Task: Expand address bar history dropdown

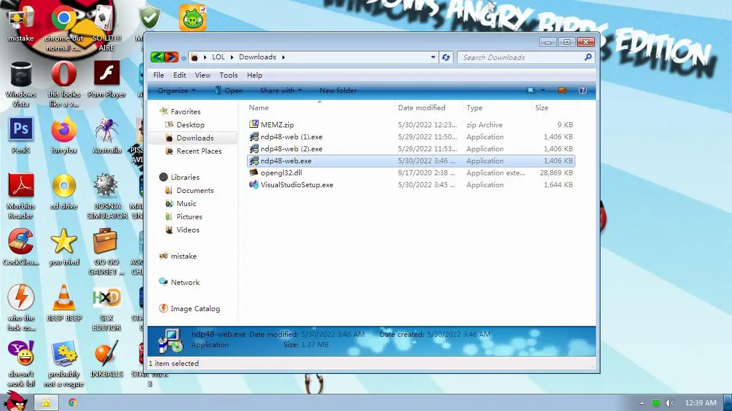Action: [x=433, y=57]
